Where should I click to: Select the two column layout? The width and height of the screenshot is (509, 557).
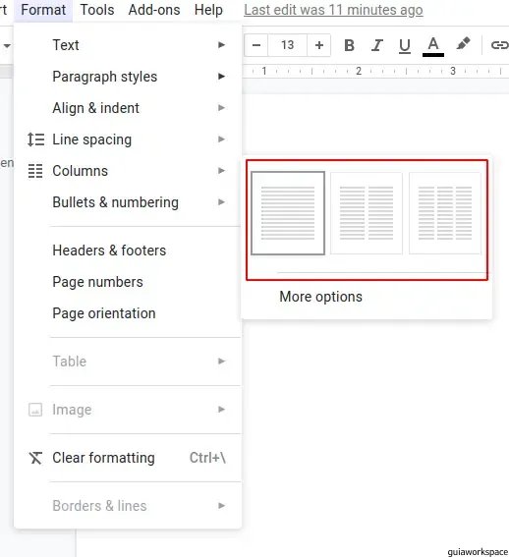point(367,213)
